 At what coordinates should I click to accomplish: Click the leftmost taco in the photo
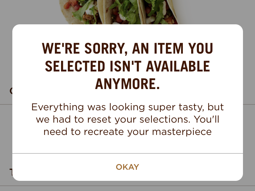[x=78, y=12]
